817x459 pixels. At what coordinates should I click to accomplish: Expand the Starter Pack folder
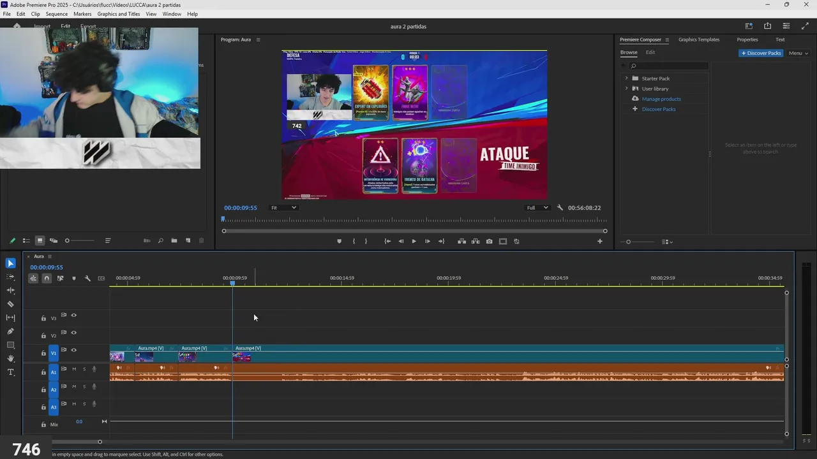point(626,78)
